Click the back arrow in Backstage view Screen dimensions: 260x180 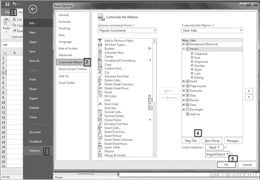33,9
